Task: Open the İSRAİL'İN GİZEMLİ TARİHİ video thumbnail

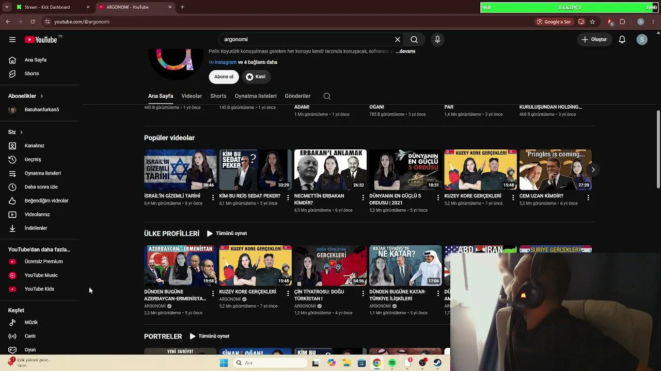Action: click(x=180, y=170)
